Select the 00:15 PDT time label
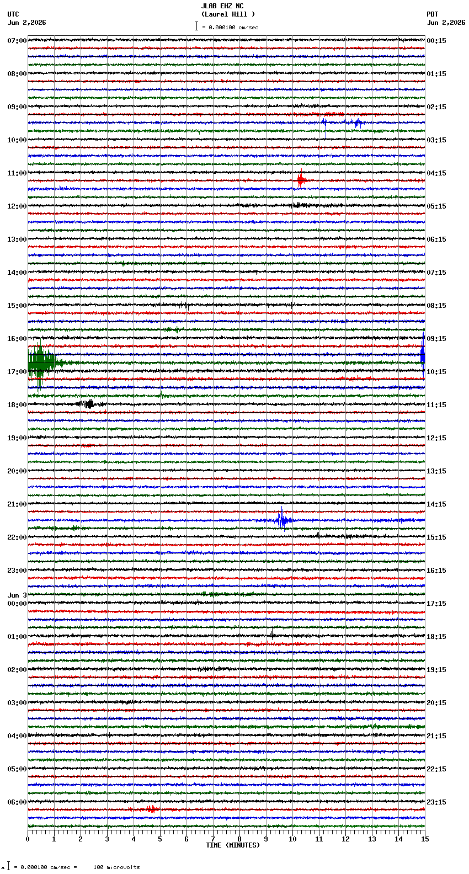 436,41
